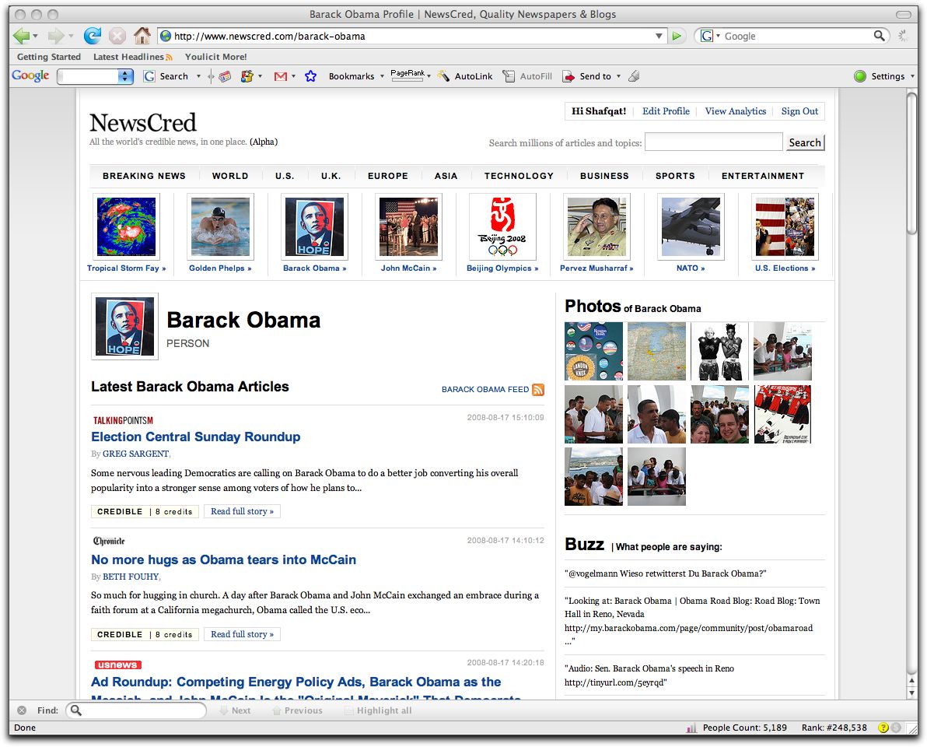
Task: Open Election Central Sunday Roundup article
Action: pyautogui.click(x=196, y=437)
